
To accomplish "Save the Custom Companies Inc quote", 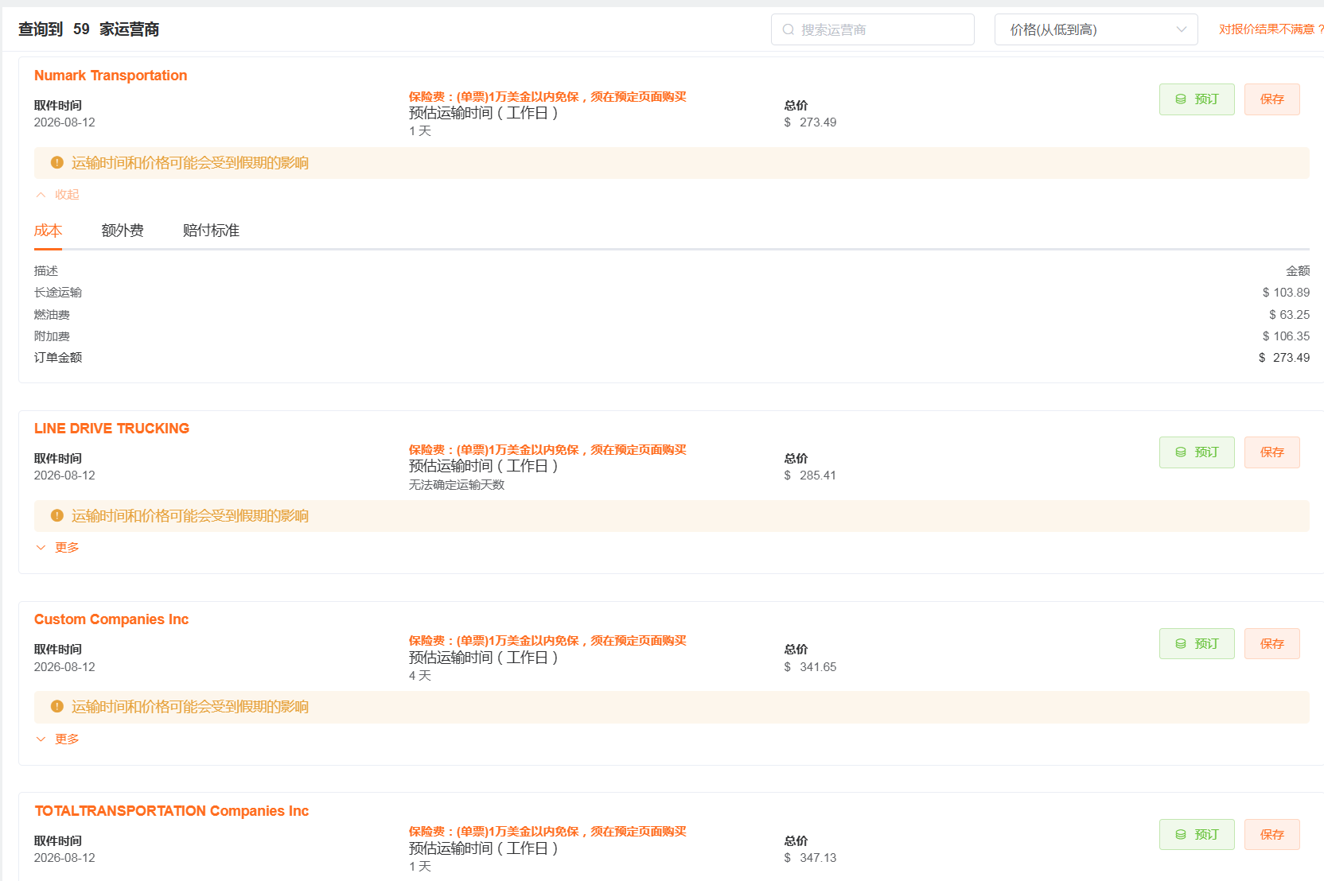I will [x=1272, y=643].
